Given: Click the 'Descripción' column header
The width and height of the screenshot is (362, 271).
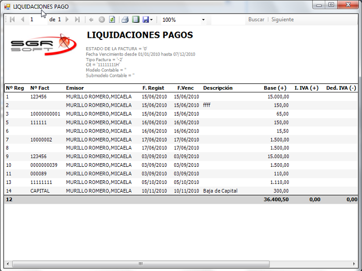Looking at the screenshot, I should pos(218,88).
